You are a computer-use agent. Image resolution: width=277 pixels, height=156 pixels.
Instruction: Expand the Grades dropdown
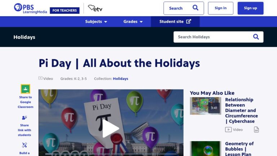point(133,22)
